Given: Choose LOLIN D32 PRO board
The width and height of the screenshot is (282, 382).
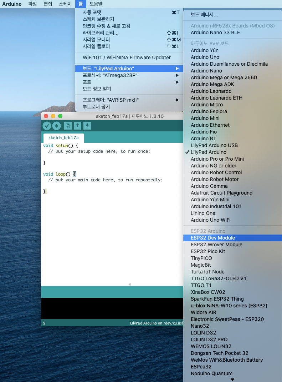Looking at the screenshot, I should pos(232,340).
